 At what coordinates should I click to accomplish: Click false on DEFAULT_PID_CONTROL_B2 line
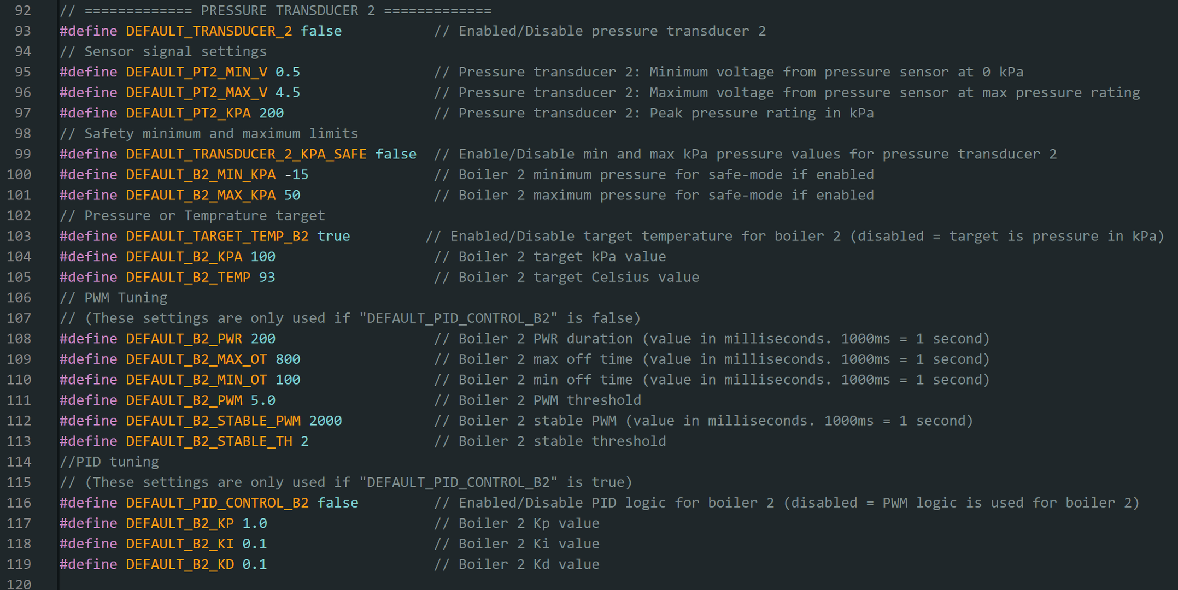coord(338,503)
